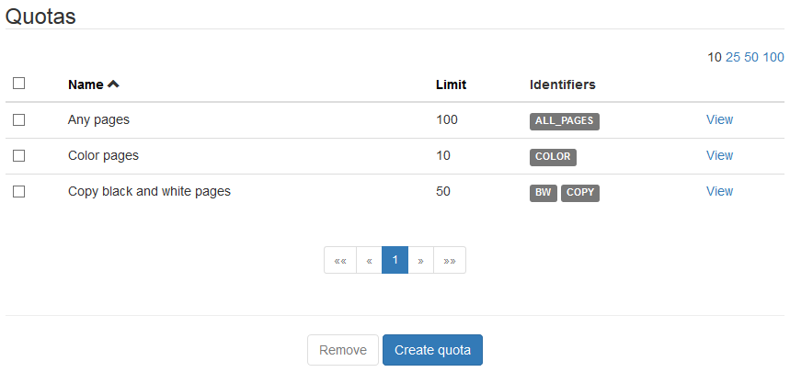Toggle the select-all checkbox in header

coord(18,84)
